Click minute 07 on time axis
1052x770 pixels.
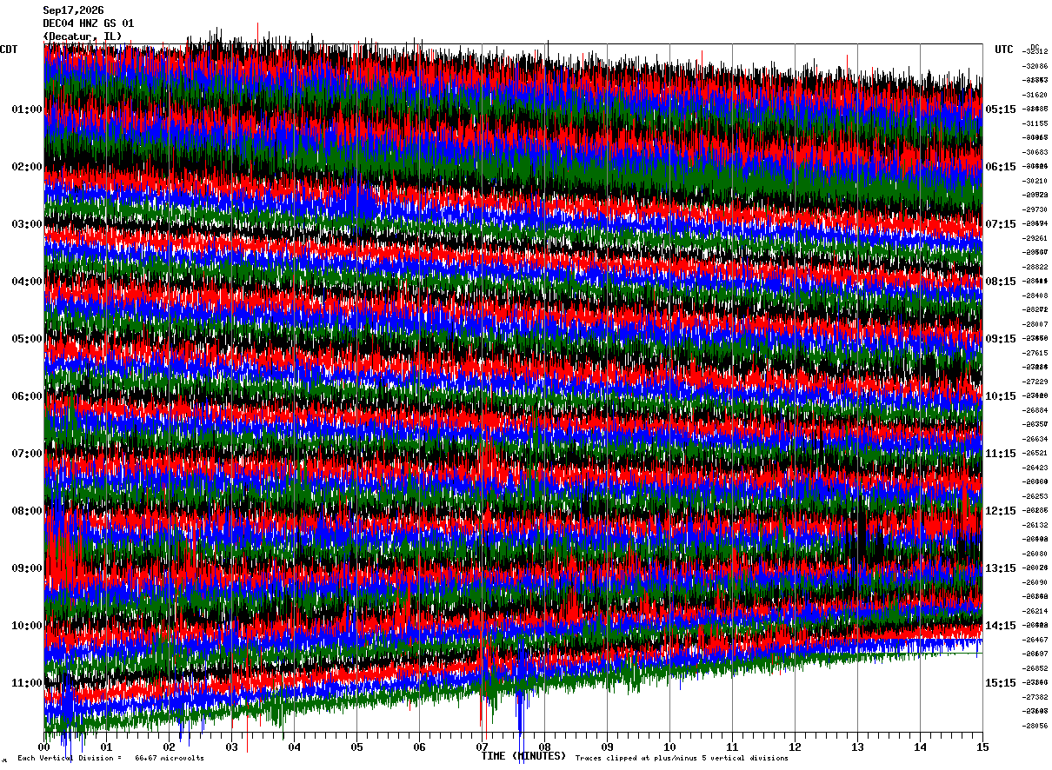(482, 747)
